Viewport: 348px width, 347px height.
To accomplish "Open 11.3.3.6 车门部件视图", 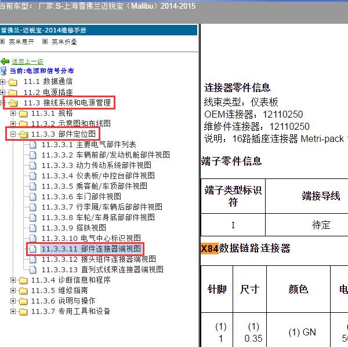I will pos(81,196).
